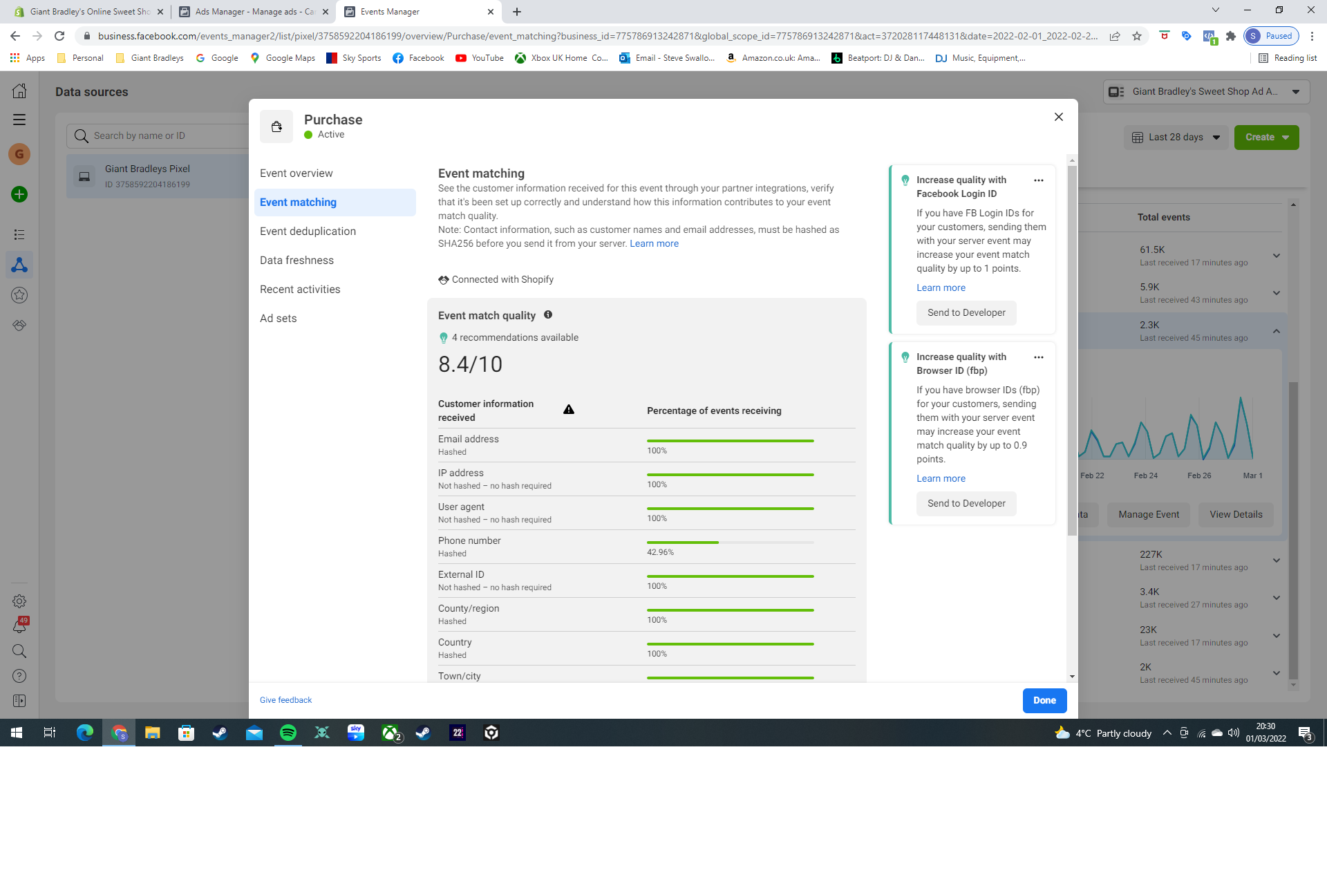This screenshot has width=1327, height=886.
Task: Open Events Manager settings gear in sidebar
Action: click(19, 601)
